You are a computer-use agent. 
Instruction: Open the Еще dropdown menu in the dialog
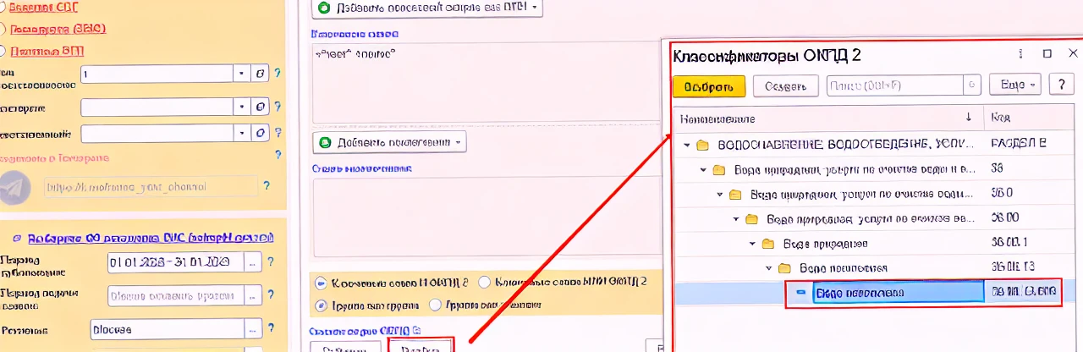click(x=1019, y=85)
